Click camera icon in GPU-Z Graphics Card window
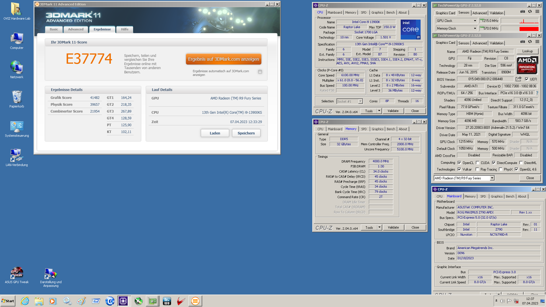Screen dimensions: 546x307 point(523,42)
